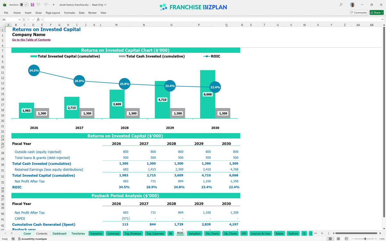Click the Cancel X icon in formula bar

coord(29,20)
